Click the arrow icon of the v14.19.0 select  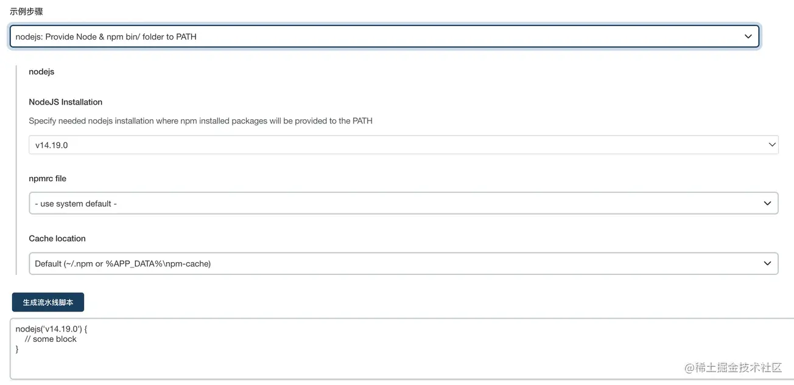(771, 145)
